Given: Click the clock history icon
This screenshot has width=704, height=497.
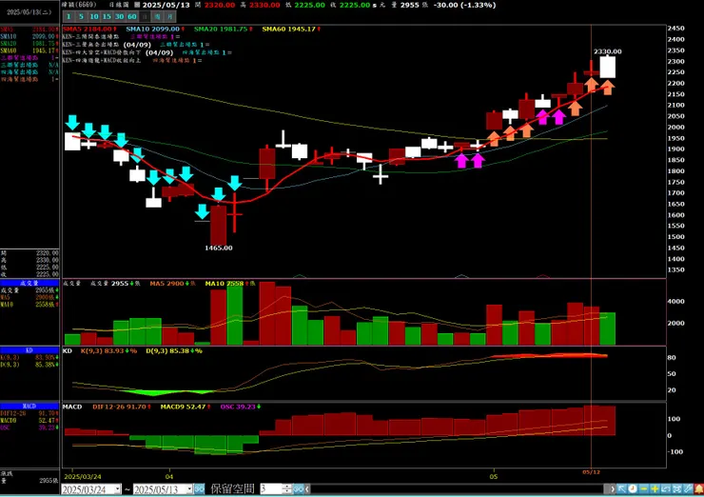Looking at the screenshot, I should [633, 488].
